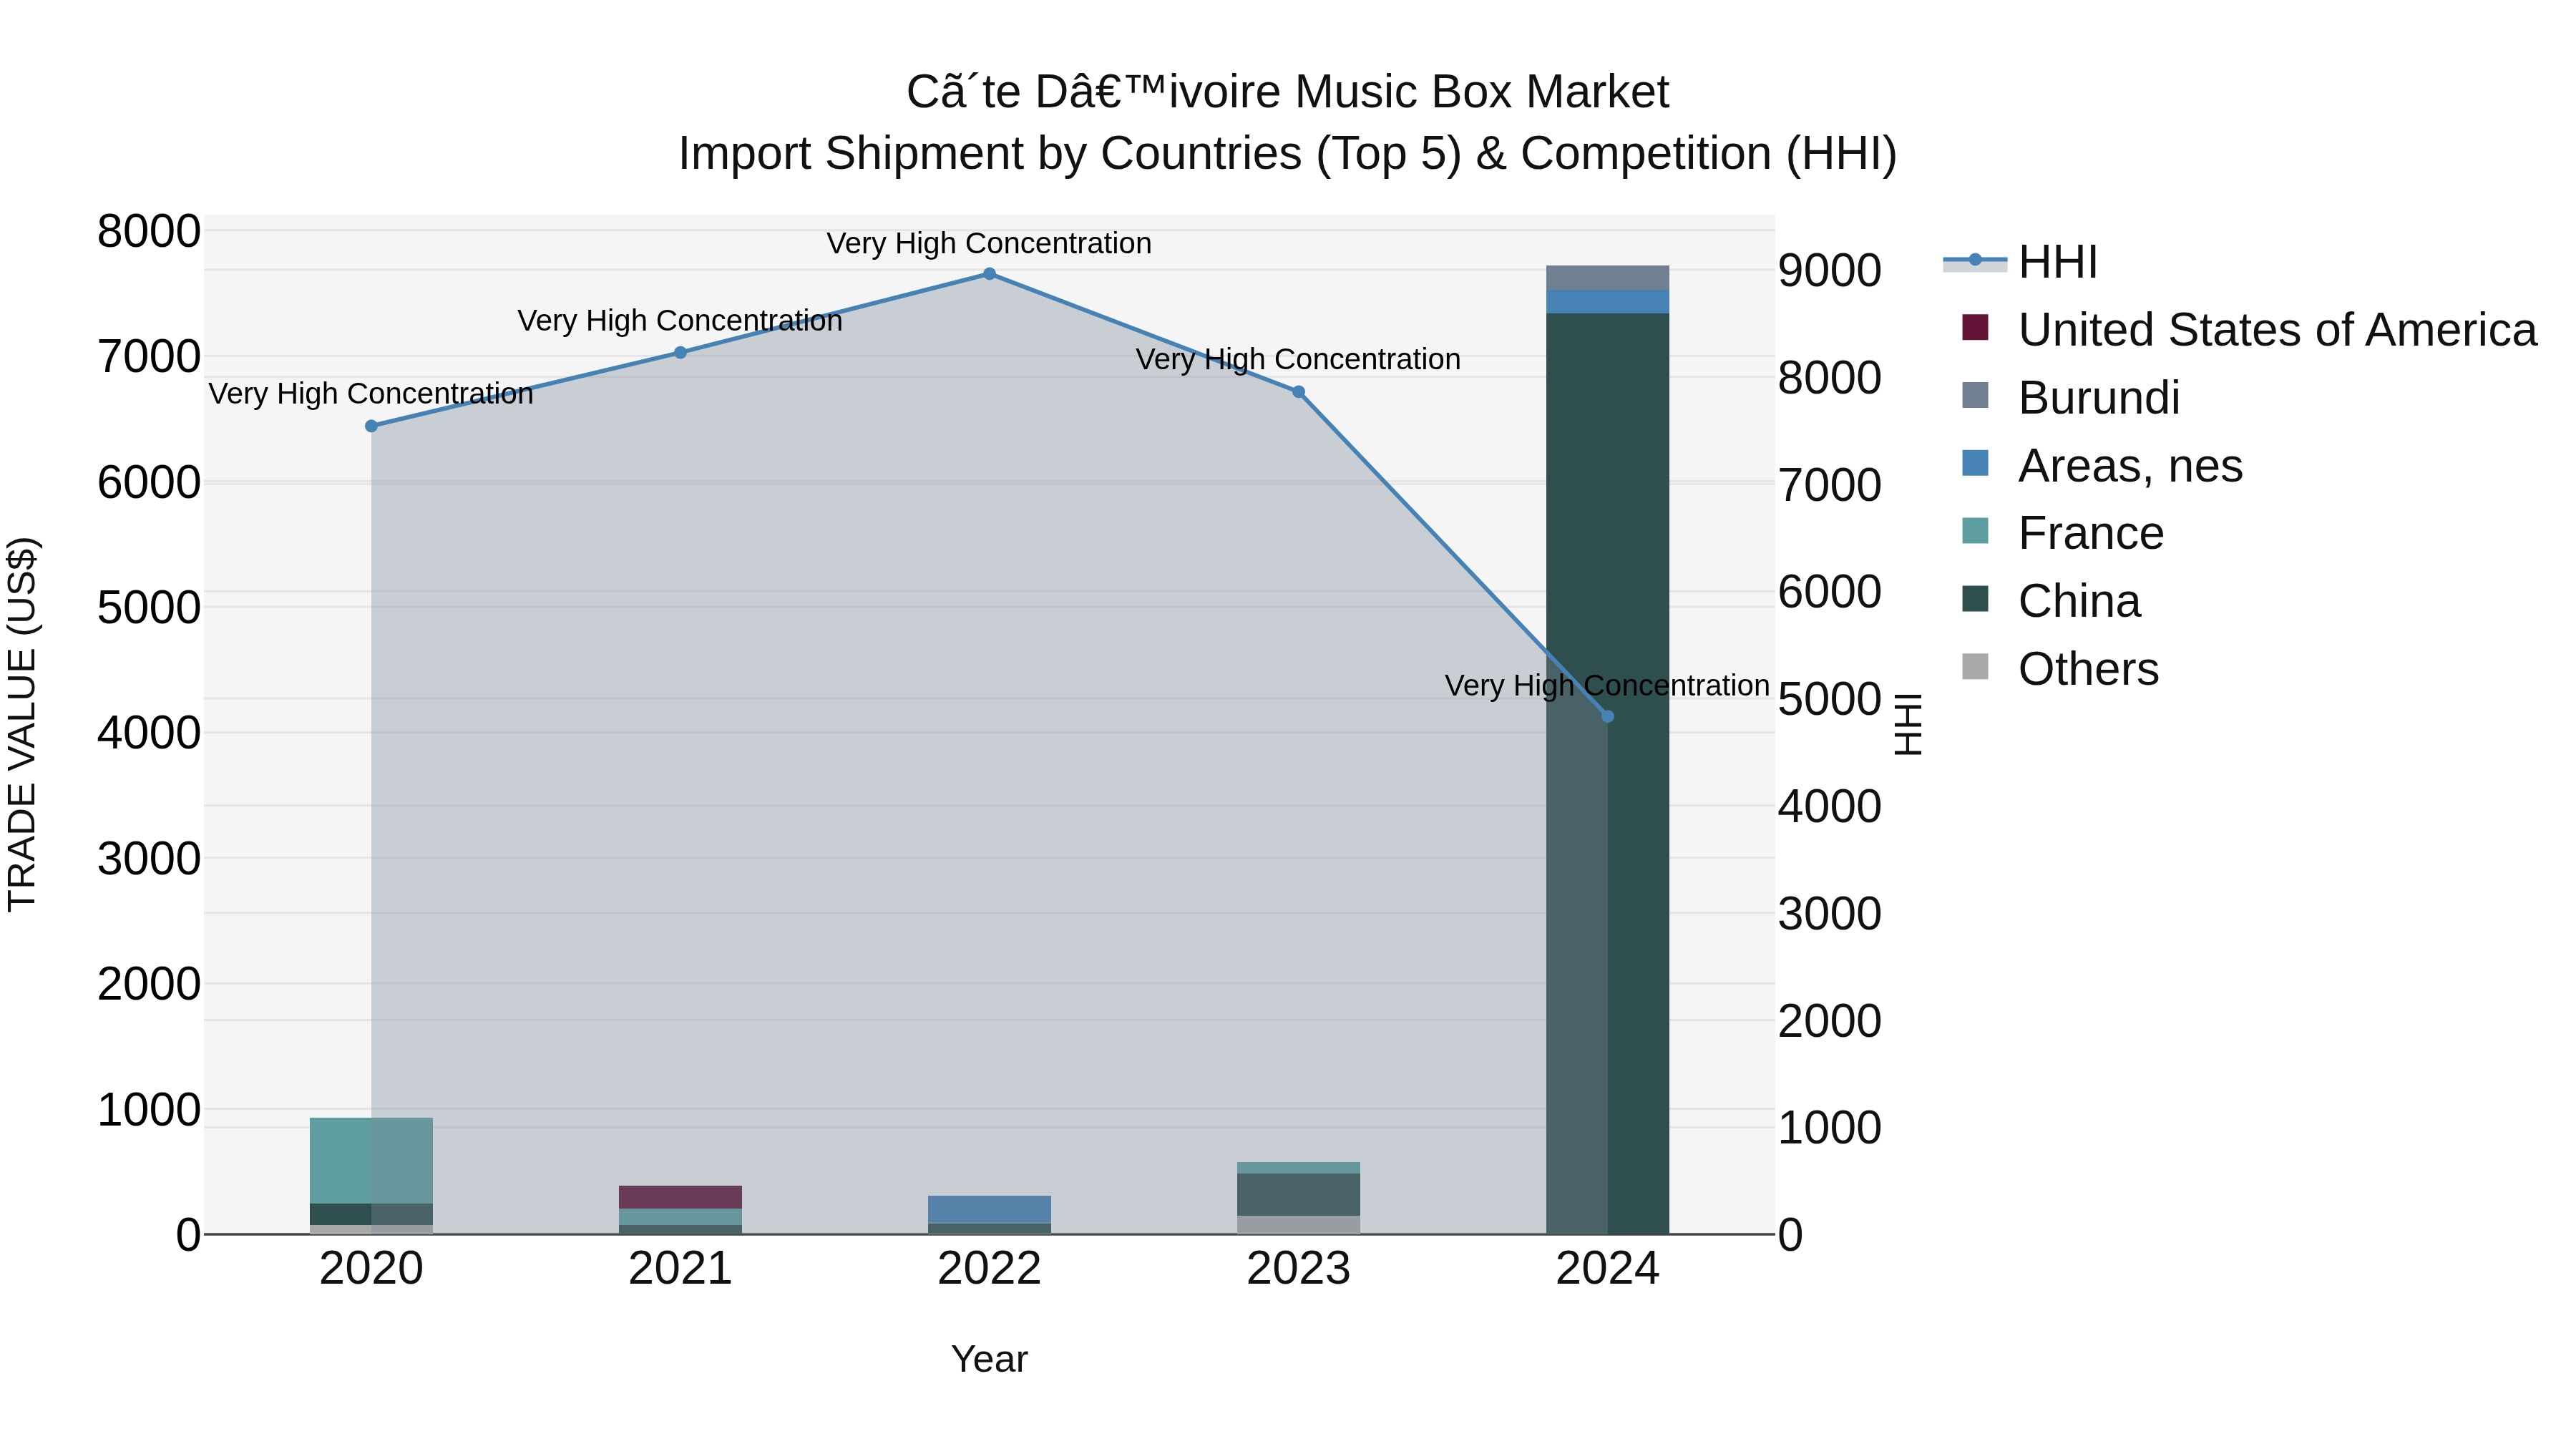Click the HHI right axis title
2576x1449 pixels.
coord(1908,724)
